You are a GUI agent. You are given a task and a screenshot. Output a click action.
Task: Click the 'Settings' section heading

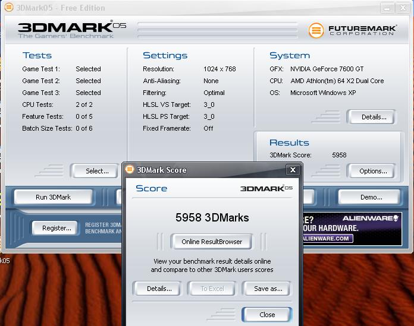(x=165, y=55)
